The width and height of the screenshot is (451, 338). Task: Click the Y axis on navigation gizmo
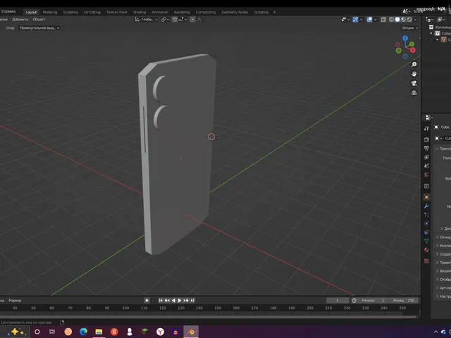[412, 44]
